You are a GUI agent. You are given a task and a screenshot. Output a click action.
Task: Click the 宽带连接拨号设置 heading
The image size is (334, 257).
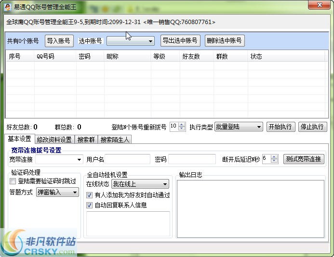(37, 150)
